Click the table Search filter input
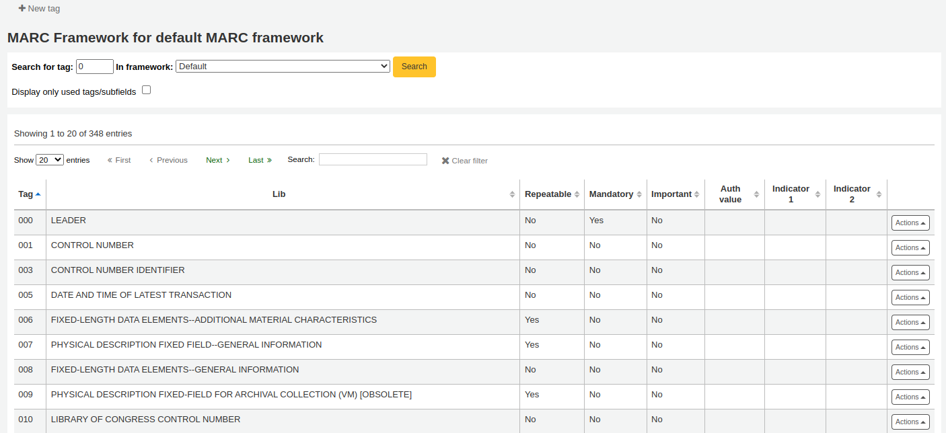Screen dimensions: 946x433 pos(373,159)
